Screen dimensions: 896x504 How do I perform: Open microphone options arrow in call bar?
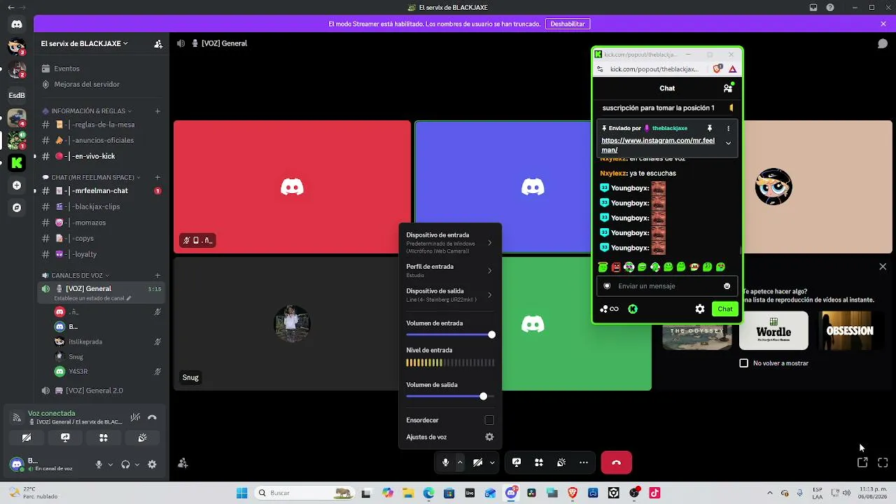[x=460, y=463]
